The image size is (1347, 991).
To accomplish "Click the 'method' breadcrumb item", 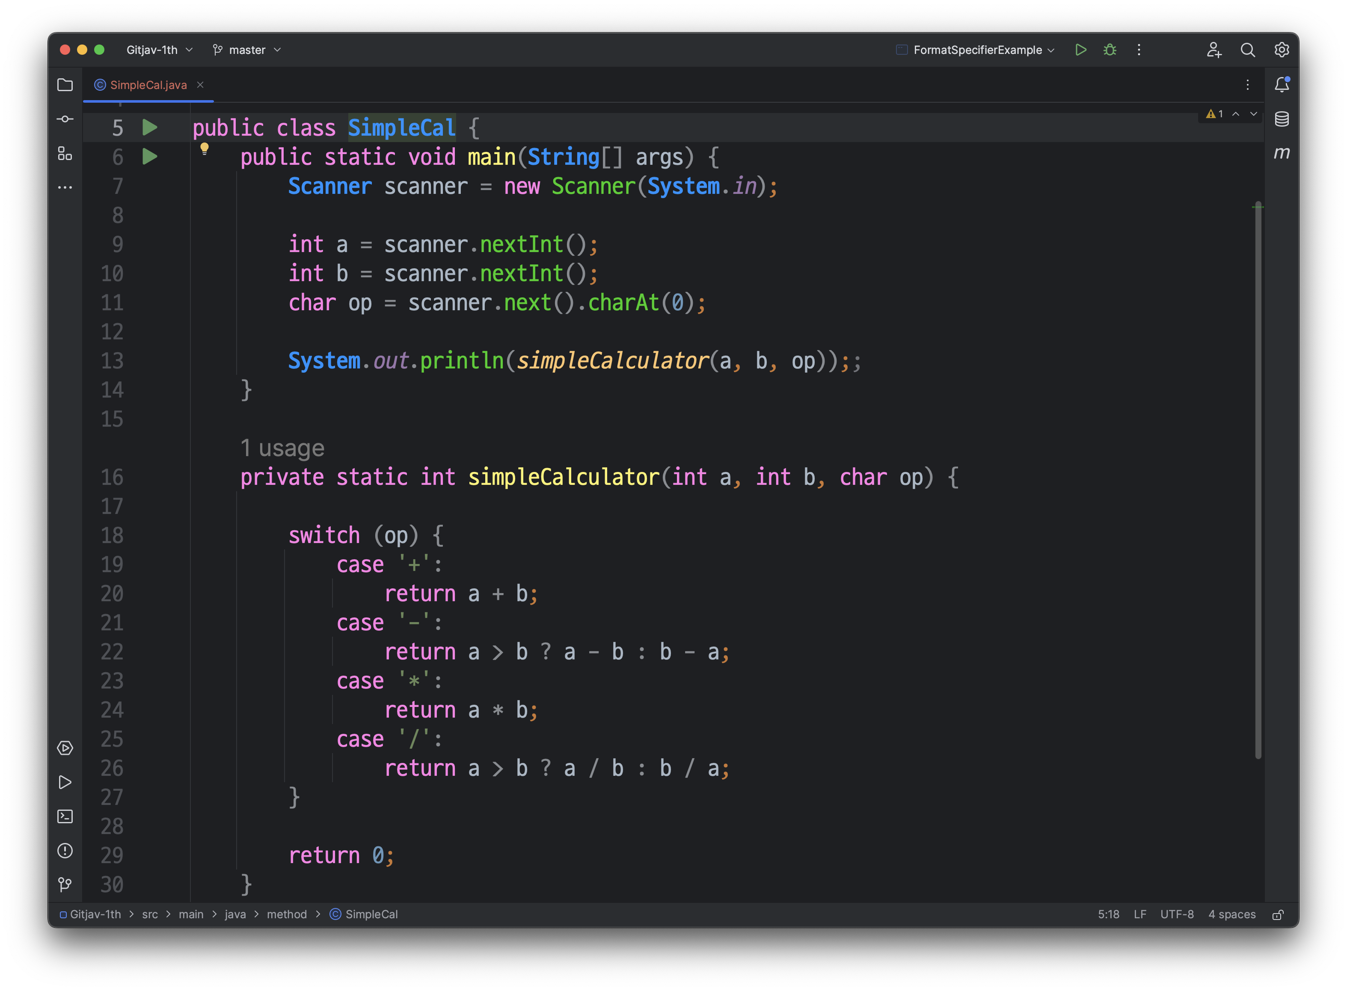I will pyautogui.click(x=286, y=914).
